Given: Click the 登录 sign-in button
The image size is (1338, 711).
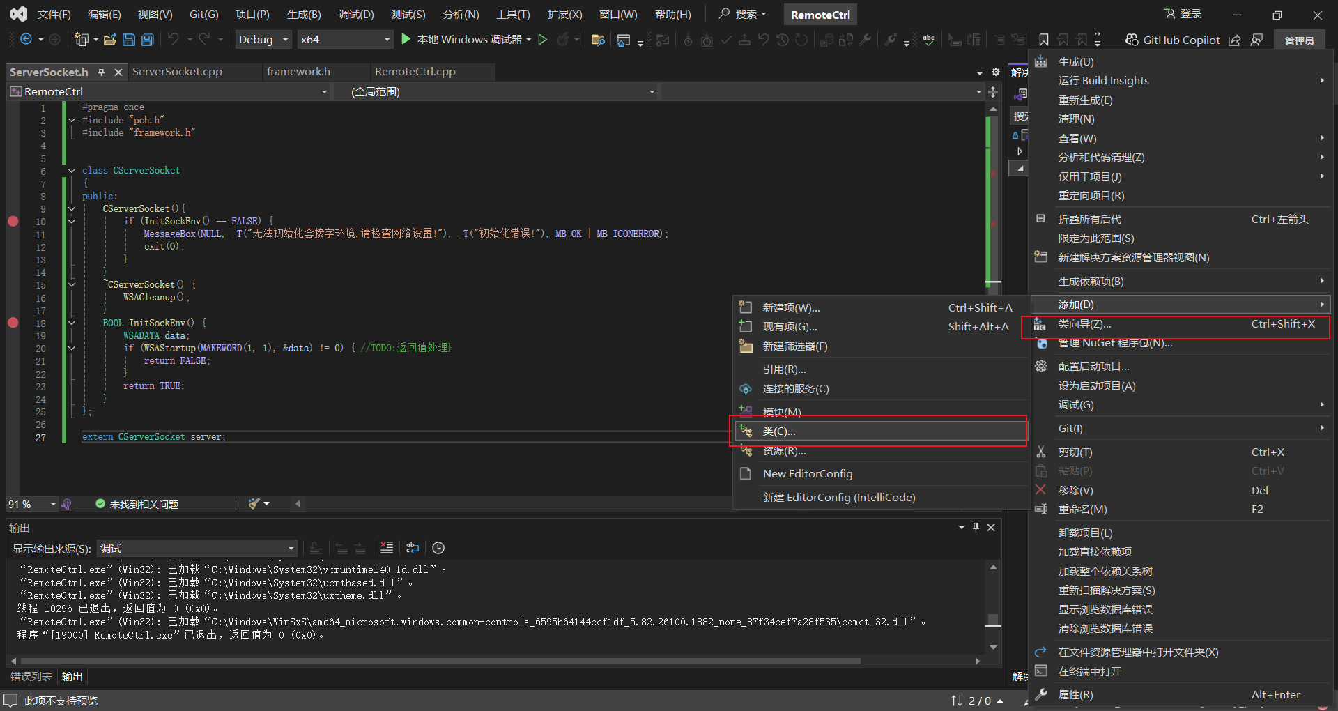Looking at the screenshot, I should coord(1183,14).
